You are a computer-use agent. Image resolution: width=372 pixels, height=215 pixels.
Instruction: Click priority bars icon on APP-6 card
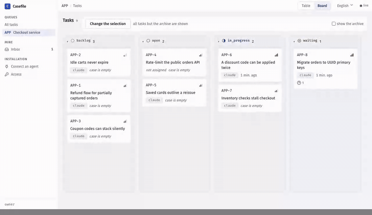pos(276,55)
